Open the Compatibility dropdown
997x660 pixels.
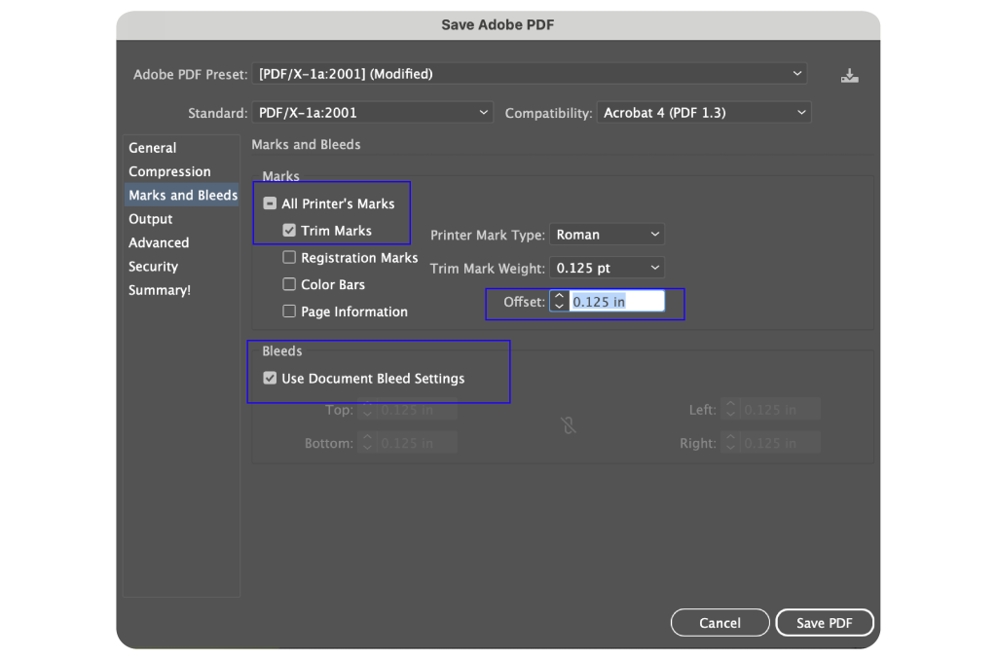(704, 113)
